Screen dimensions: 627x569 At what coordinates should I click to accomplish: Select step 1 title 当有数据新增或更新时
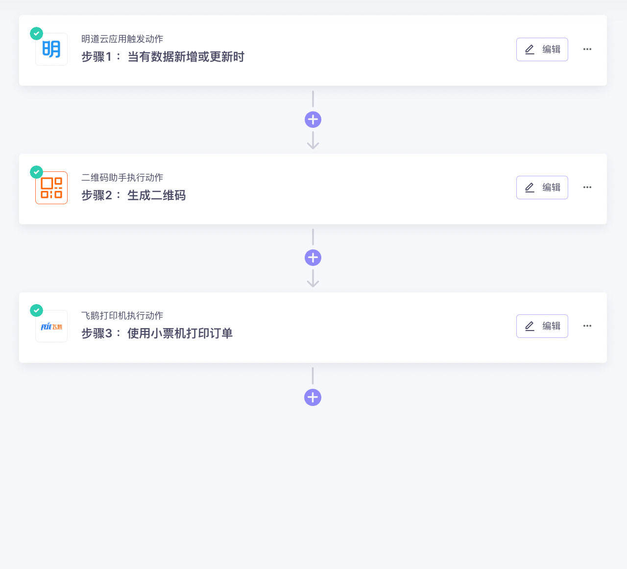point(186,57)
